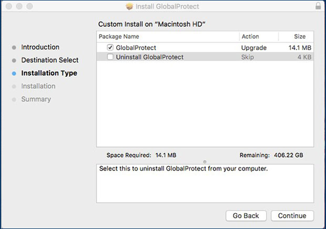Click the Size column header
This screenshot has height=229, width=326.
pos(300,37)
